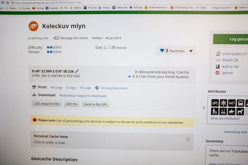Click the pencil icon to edit coordinates

coord(77,71)
